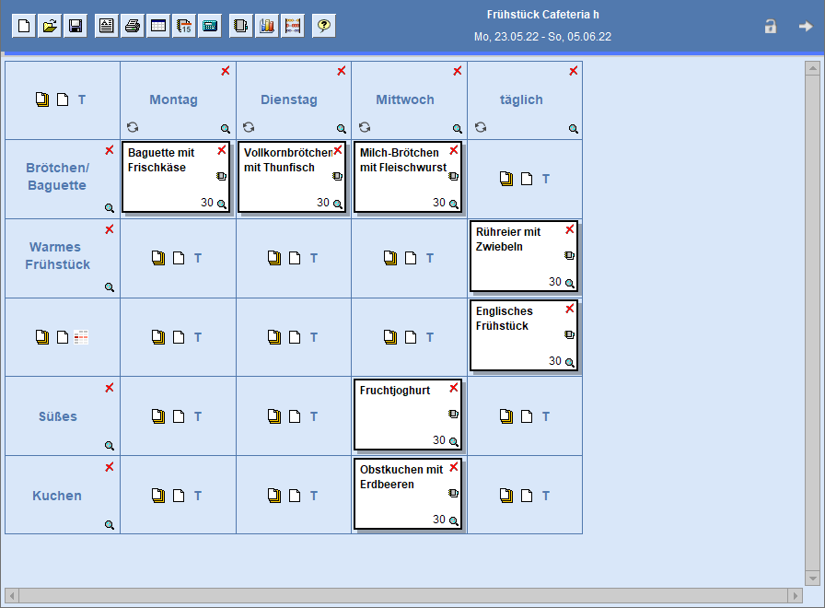Screen dimensions: 825x608
Task: Open help with the question mark icon
Action: [323, 26]
